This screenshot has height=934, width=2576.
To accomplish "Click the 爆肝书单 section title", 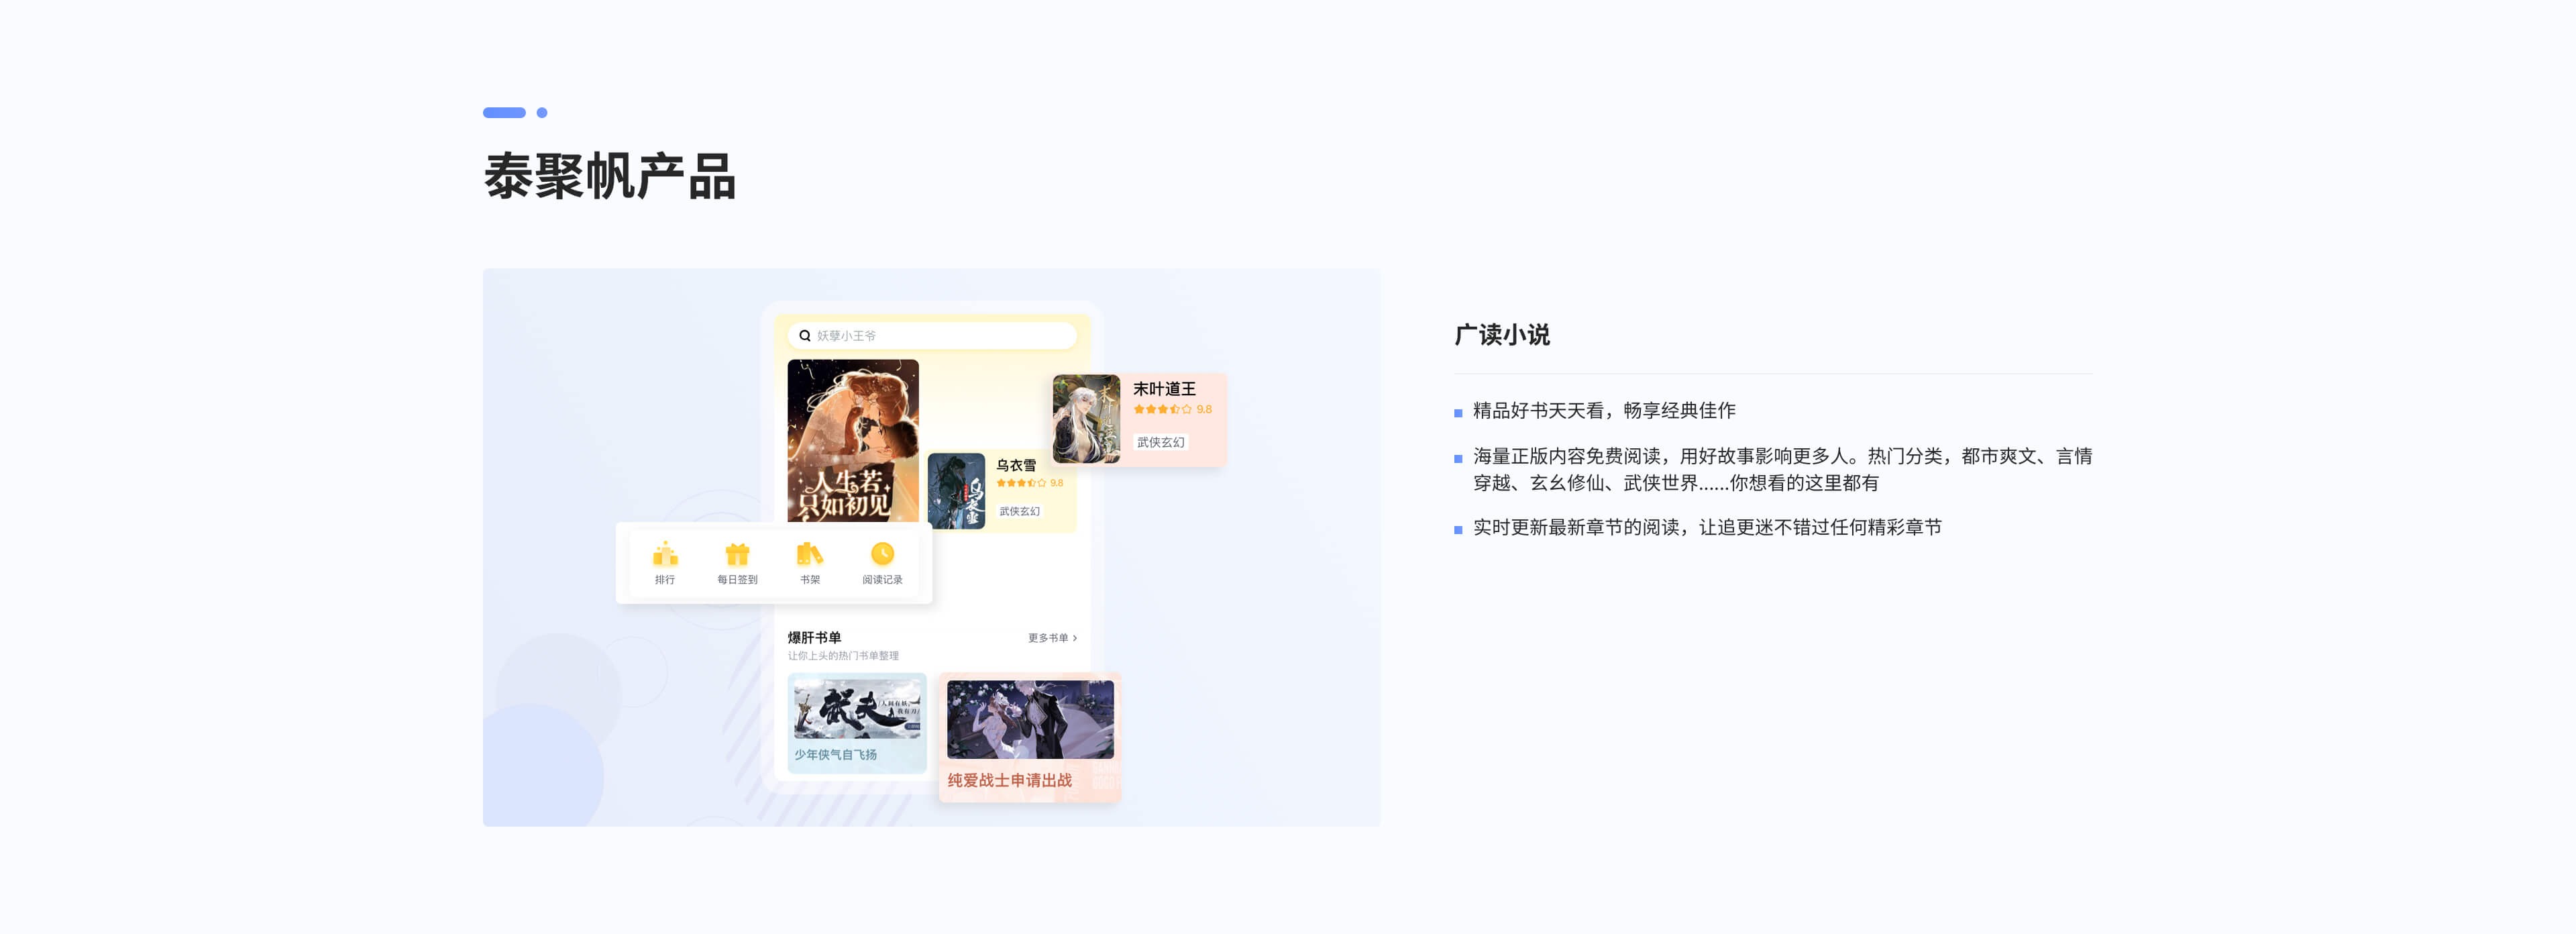I will (814, 637).
